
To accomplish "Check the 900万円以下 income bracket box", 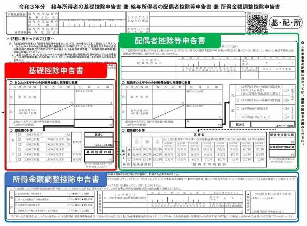I will click(19, 135).
